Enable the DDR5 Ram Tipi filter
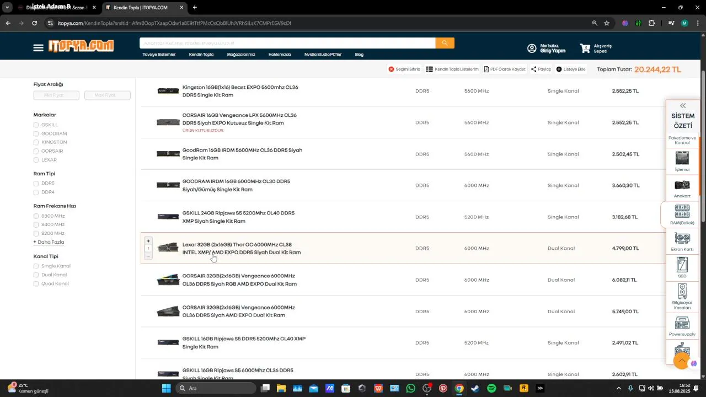 [36, 183]
